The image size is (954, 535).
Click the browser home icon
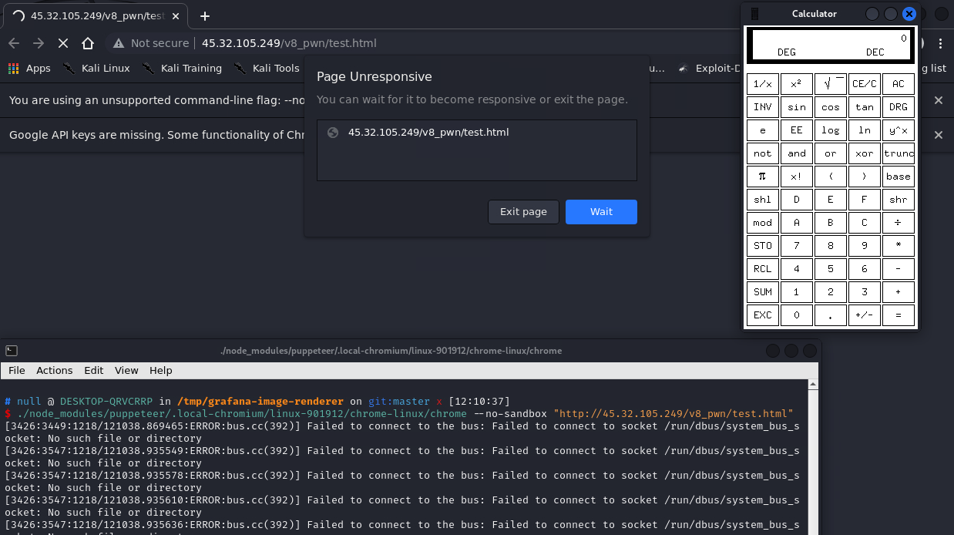pyautogui.click(x=88, y=43)
